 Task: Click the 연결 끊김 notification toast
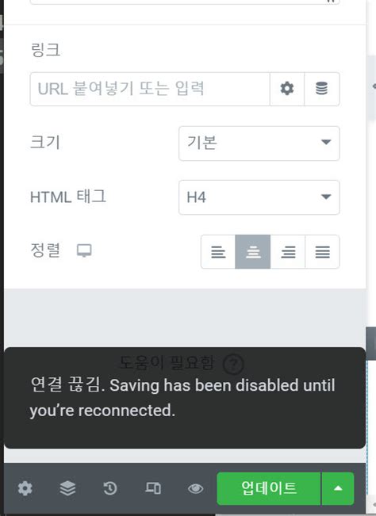tap(185, 398)
